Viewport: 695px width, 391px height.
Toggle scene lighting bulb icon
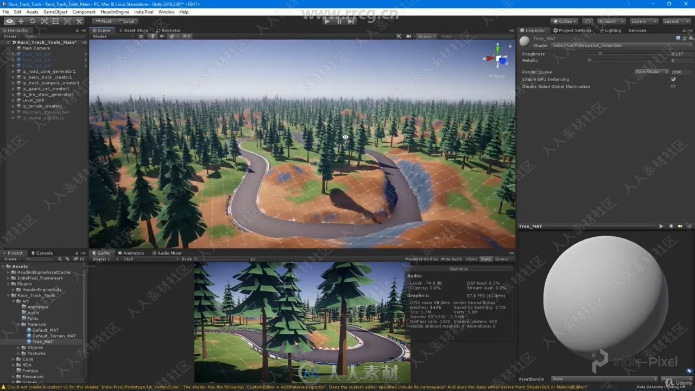[x=153, y=36]
